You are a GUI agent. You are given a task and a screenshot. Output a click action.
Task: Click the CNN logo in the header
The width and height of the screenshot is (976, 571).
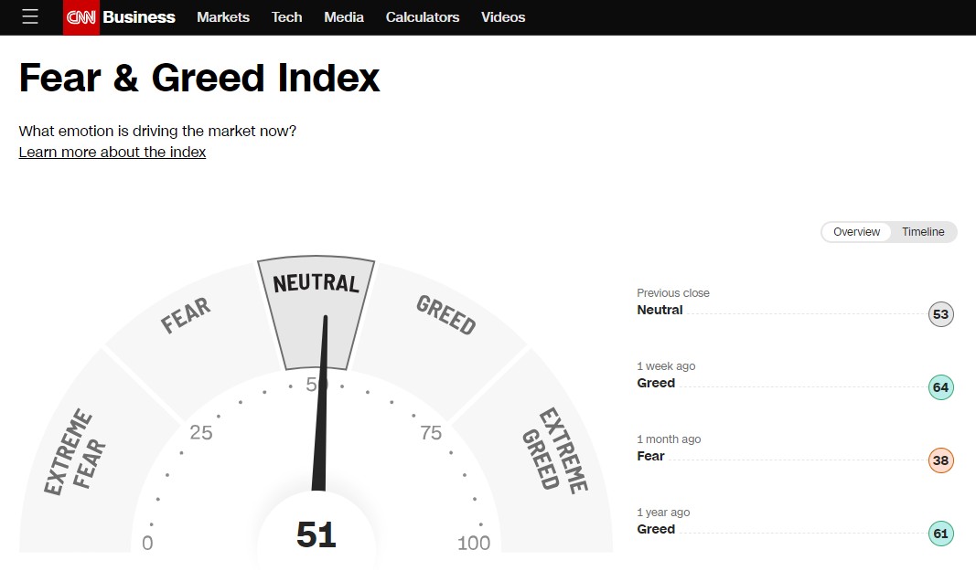point(81,16)
